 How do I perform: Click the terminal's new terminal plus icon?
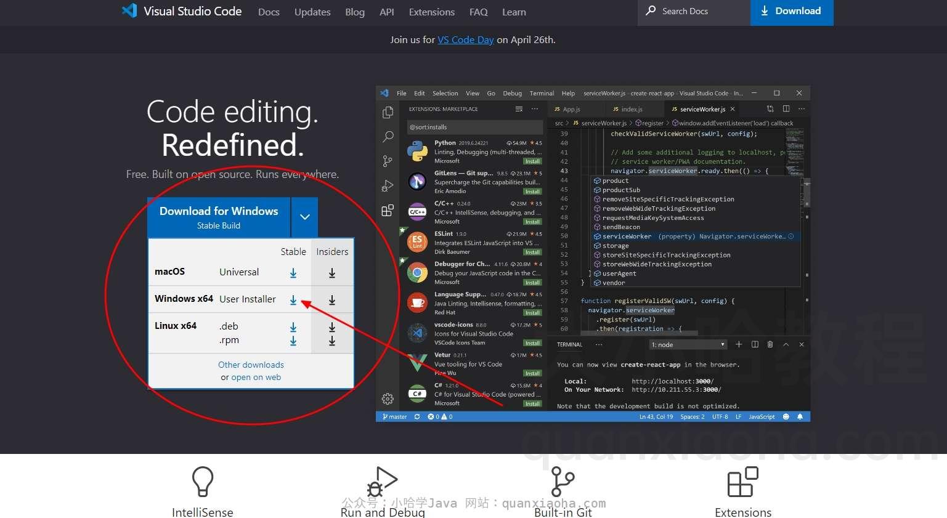tap(739, 344)
